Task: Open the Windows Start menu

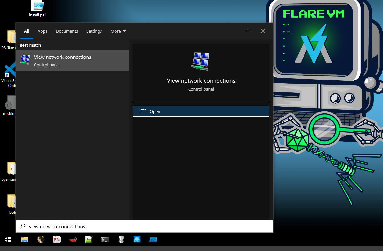Action: pyautogui.click(x=8, y=240)
